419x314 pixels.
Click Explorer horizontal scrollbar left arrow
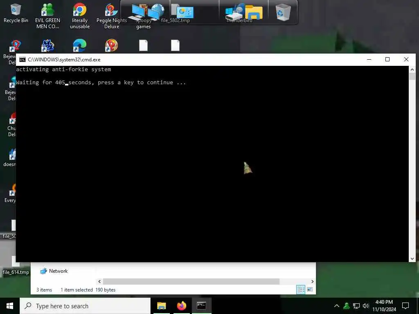[99, 281]
